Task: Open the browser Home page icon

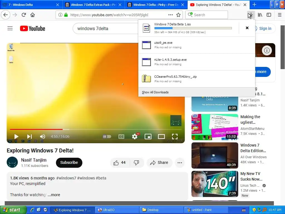Action: click(33, 15)
